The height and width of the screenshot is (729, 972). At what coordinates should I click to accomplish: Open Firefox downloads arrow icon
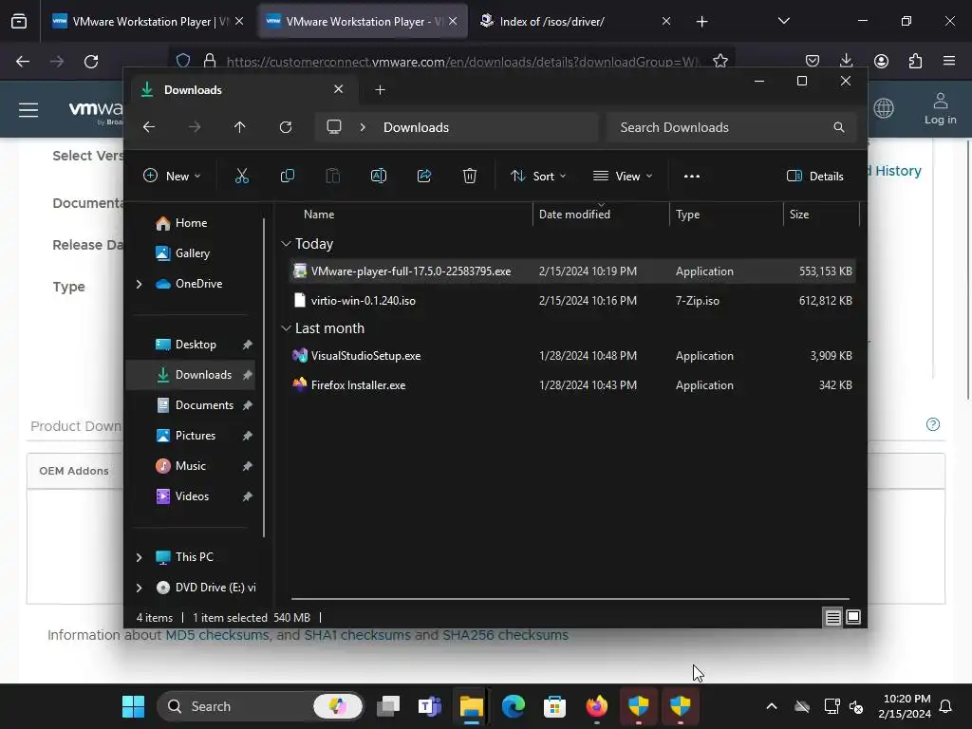(x=846, y=61)
